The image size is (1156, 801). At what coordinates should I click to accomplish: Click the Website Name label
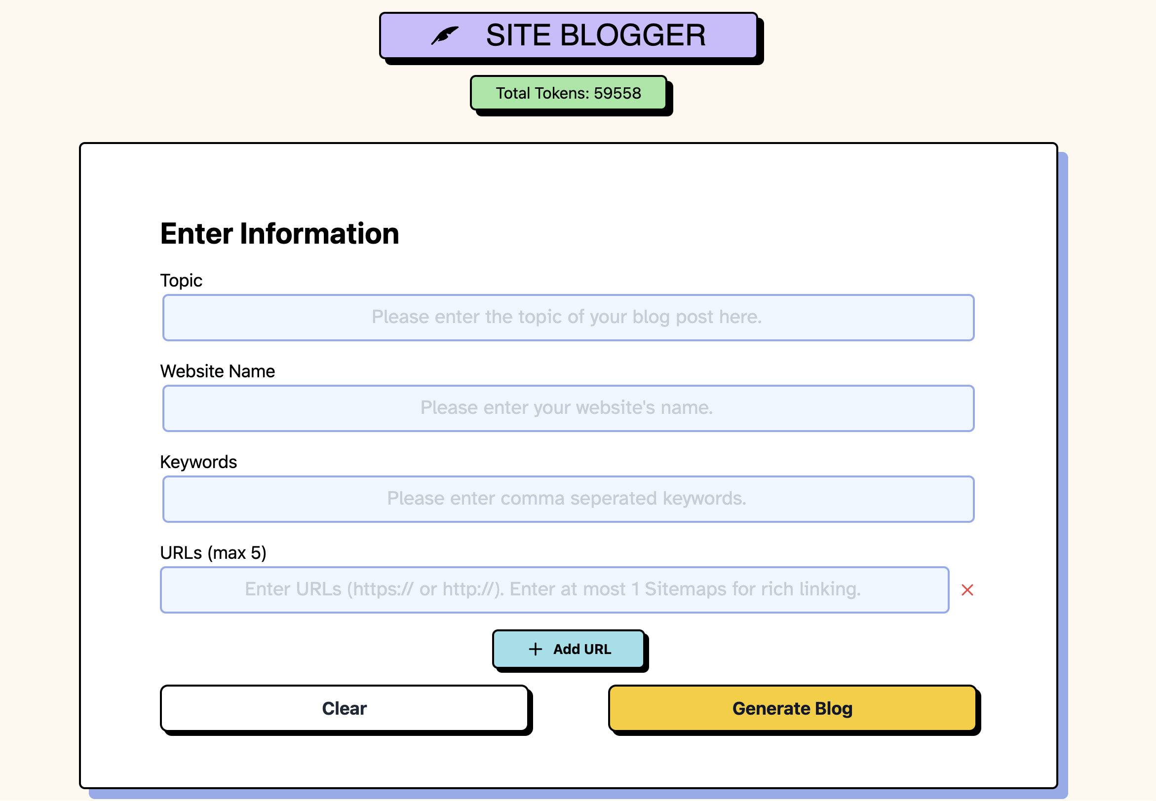pos(217,371)
